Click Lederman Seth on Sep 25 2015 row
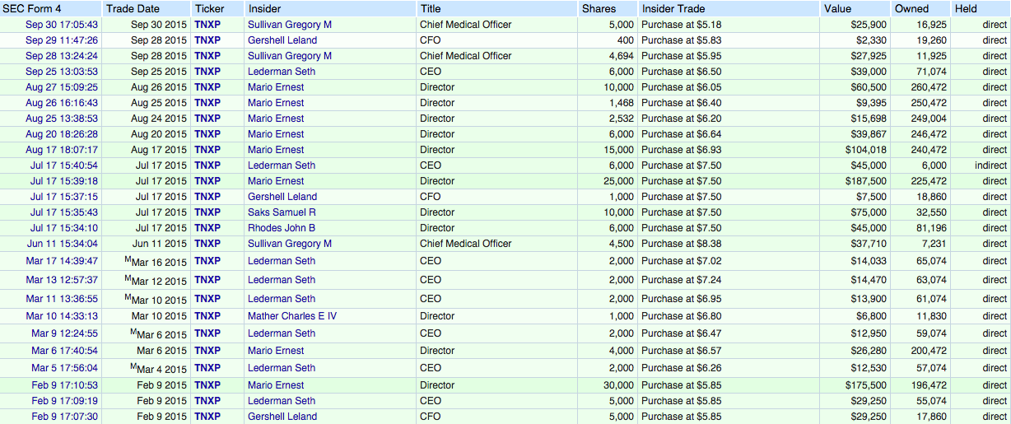This screenshot has width=1011, height=424. 282,72
